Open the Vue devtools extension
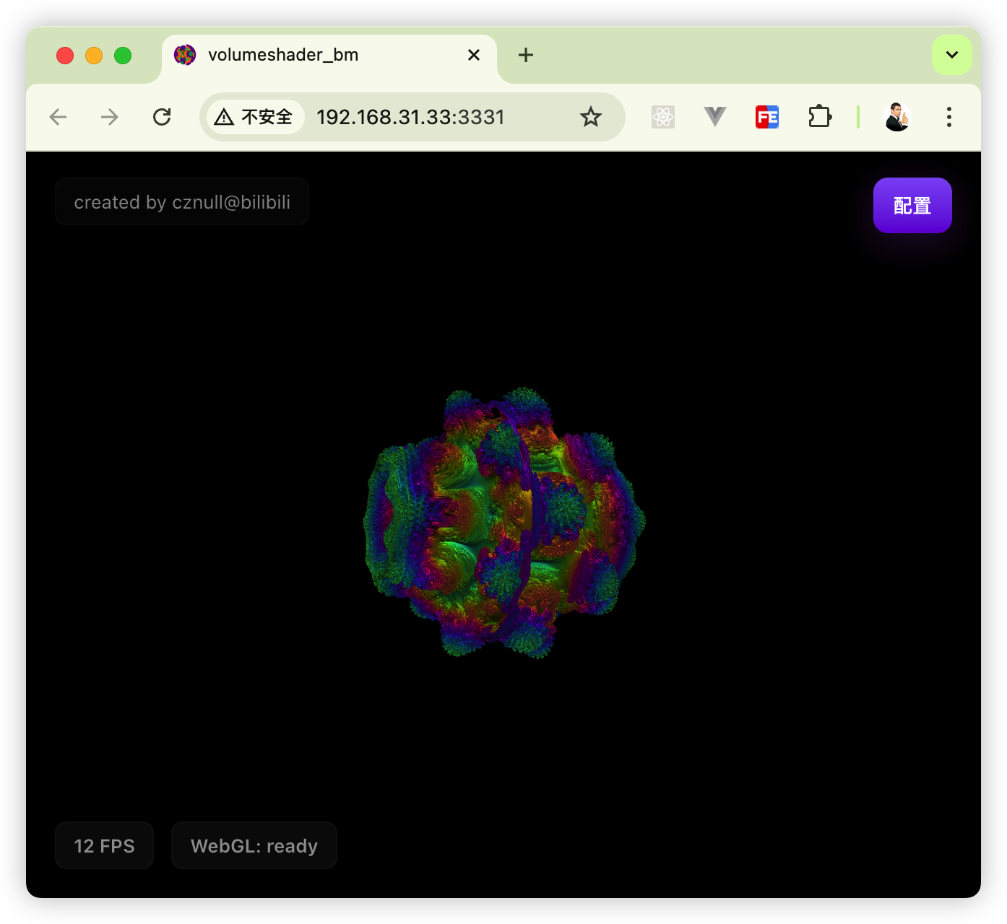The height and width of the screenshot is (924, 1007). pyautogui.click(x=714, y=117)
